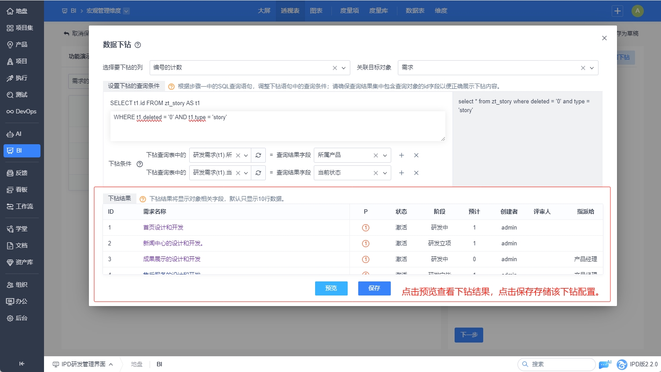This screenshot has height=372, width=661.
Task: Click the help icon next to 下钻条件
Action: (x=140, y=164)
